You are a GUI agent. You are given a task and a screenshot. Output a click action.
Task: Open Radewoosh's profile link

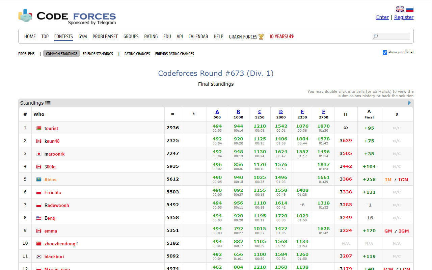pyautogui.click(x=57, y=205)
